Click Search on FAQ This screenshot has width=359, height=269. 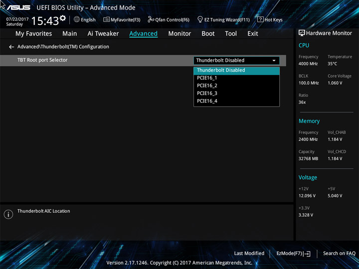tap(339, 254)
